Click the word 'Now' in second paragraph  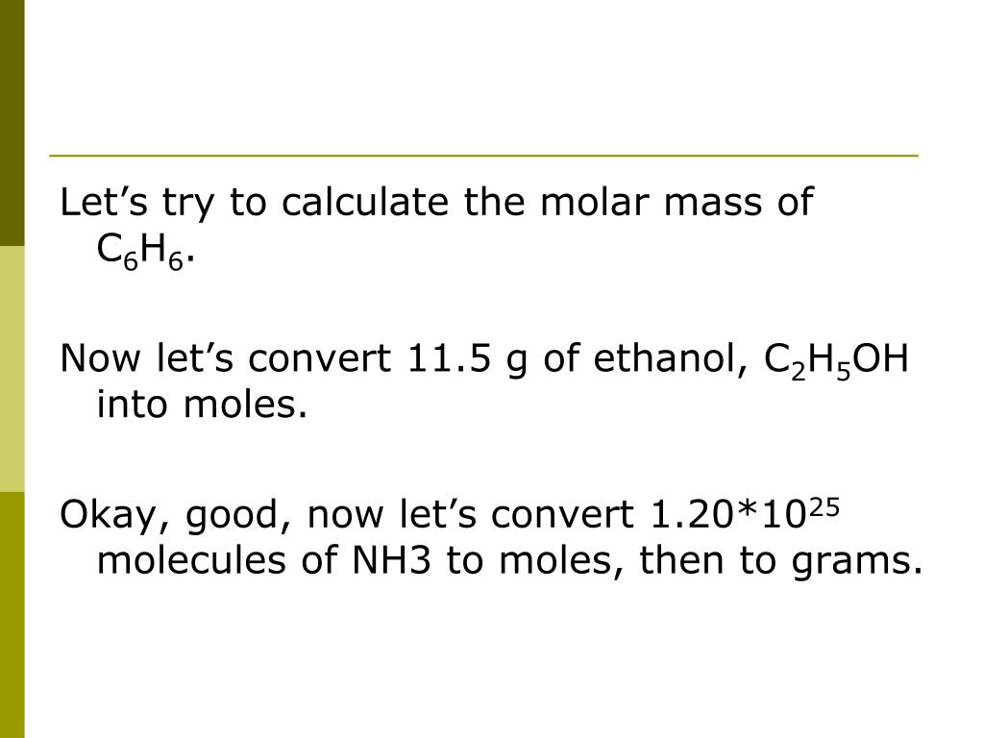pos(100,359)
